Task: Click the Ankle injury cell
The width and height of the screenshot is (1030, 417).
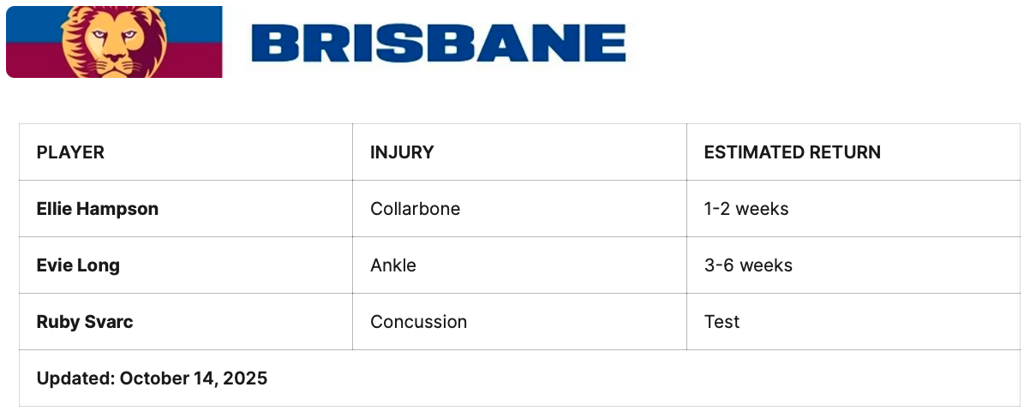Action: (393, 265)
